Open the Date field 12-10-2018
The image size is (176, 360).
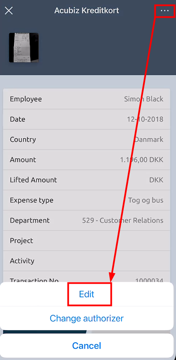pos(87,119)
